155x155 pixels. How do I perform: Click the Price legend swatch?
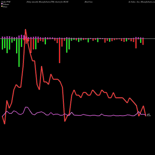pos(2,7)
